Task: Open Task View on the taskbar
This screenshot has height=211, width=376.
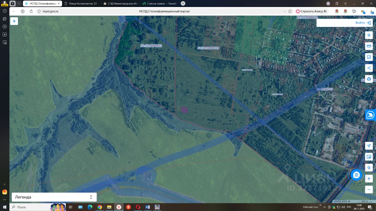Action: [x=70, y=207]
